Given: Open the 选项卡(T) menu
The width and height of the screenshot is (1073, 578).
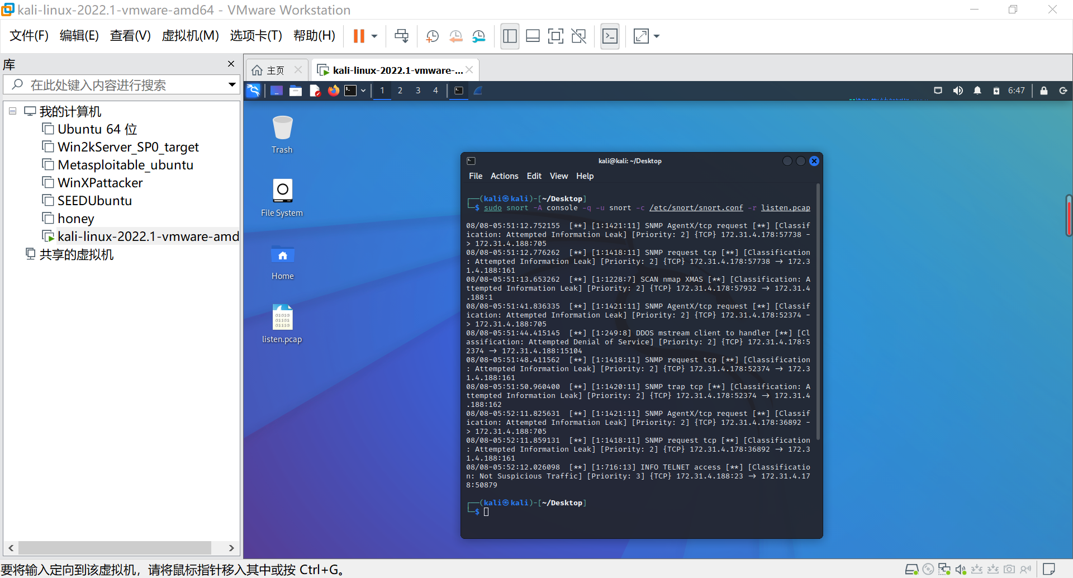Looking at the screenshot, I should point(256,36).
